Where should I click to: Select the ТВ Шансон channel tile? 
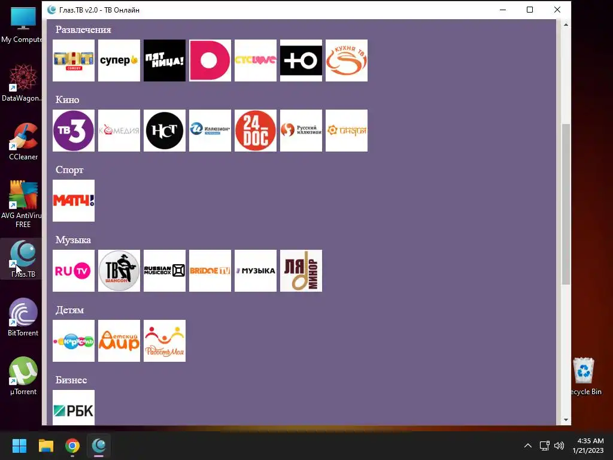pos(119,270)
